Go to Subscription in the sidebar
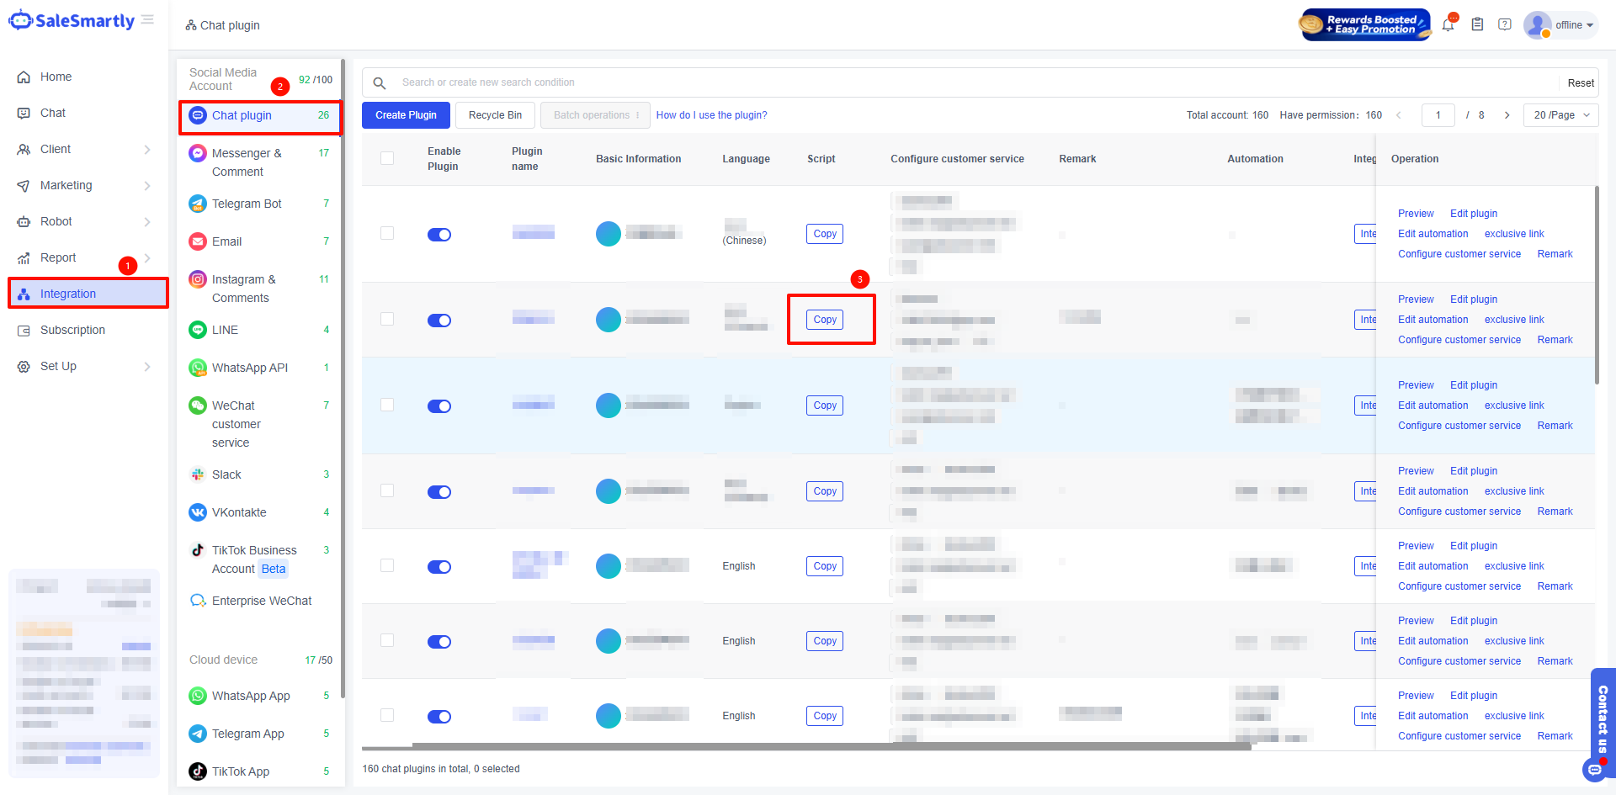The image size is (1616, 795). tap(72, 330)
